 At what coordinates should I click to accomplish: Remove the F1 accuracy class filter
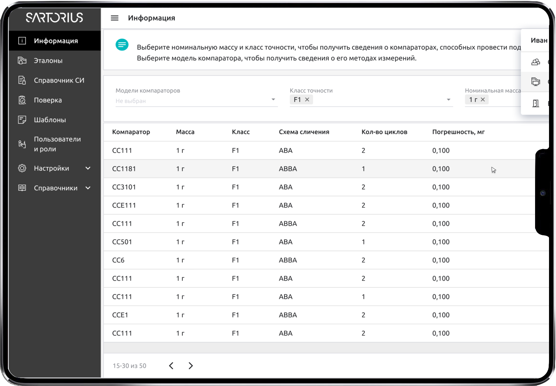pyautogui.click(x=306, y=99)
